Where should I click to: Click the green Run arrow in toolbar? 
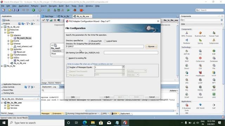pyautogui.click(x=68, y=10)
